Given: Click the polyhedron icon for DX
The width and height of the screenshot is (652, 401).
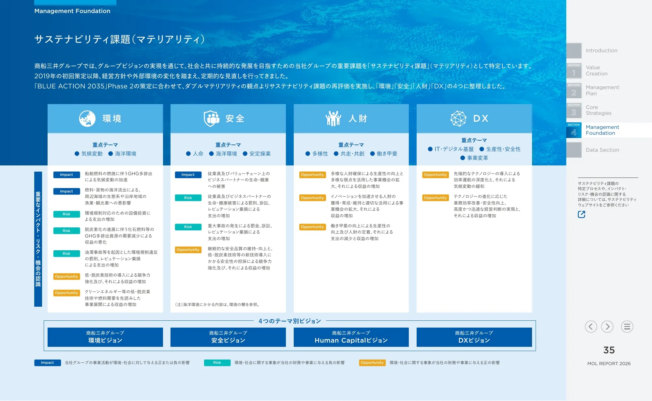Looking at the screenshot, I should point(458,118).
